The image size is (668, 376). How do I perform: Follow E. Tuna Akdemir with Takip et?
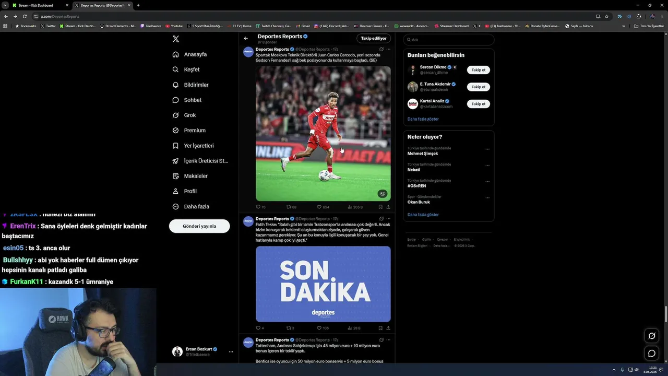(479, 87)
